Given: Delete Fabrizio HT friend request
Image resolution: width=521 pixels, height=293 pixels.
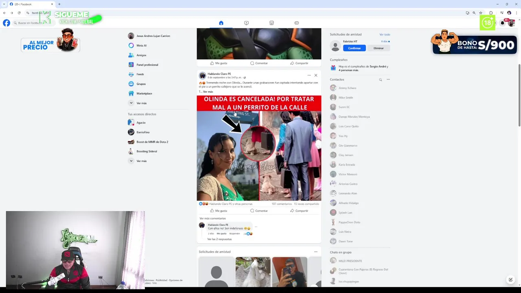Looking at the screenshot, I should point(379,48).
